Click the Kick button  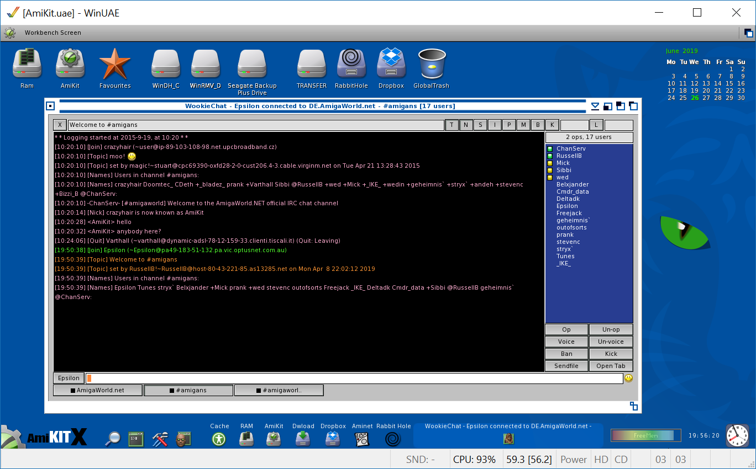(611, 354)
